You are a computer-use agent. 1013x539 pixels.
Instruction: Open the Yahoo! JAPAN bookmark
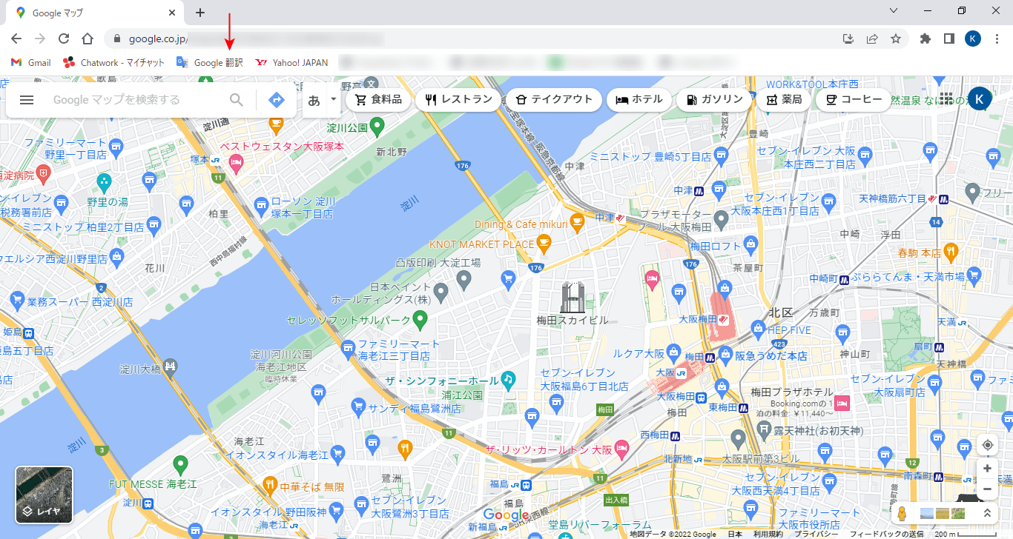coord(291,63)
